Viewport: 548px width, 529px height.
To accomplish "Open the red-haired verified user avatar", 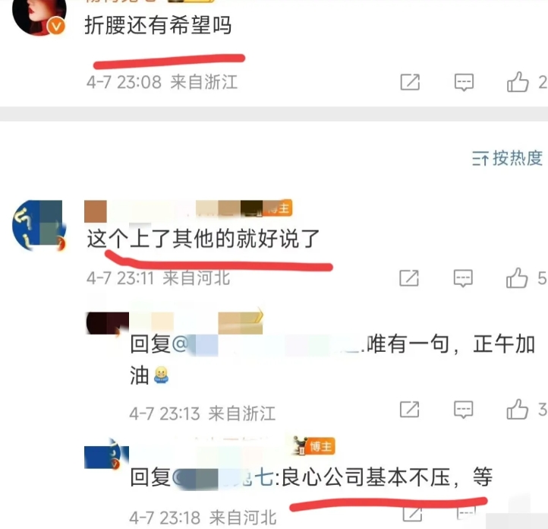I will click(39, 16).
